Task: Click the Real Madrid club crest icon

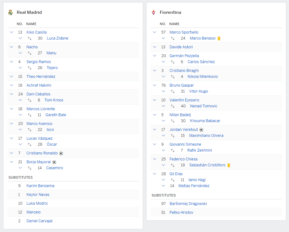Action: coord(11,13)
